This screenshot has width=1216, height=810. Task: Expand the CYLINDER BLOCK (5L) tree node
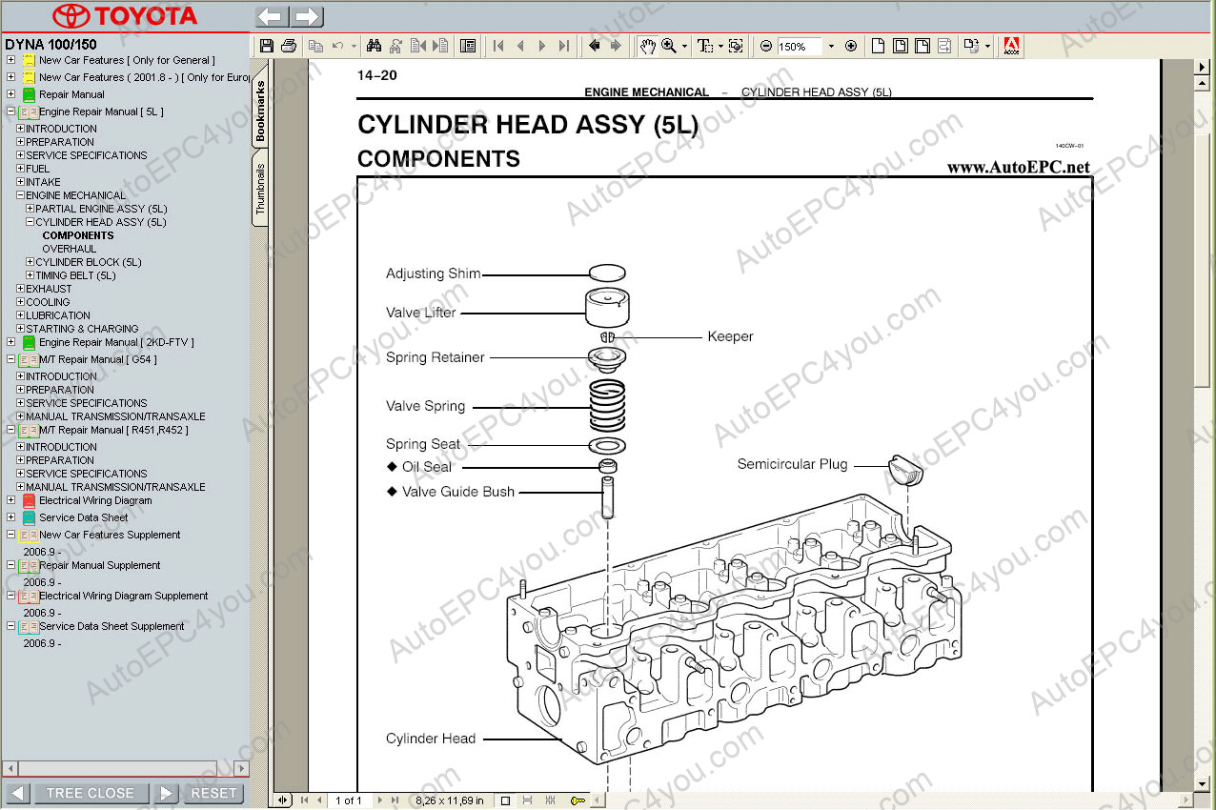(x=30, y=262)
